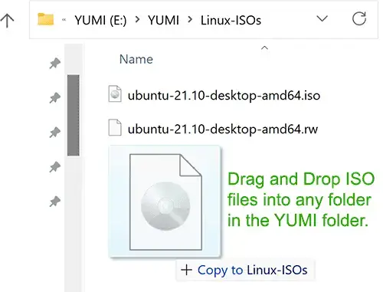Select ubuntu-21.10-desktop-amd64.rw file name
Viewport: 383px width, 292px height.
click(223, 129)
